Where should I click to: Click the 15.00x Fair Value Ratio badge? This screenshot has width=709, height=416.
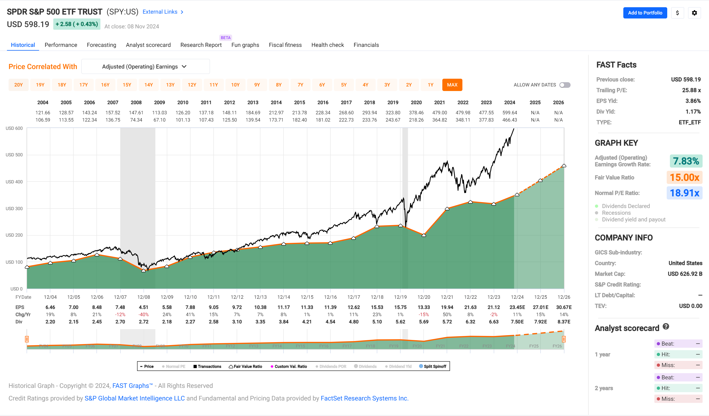point(684,177)
